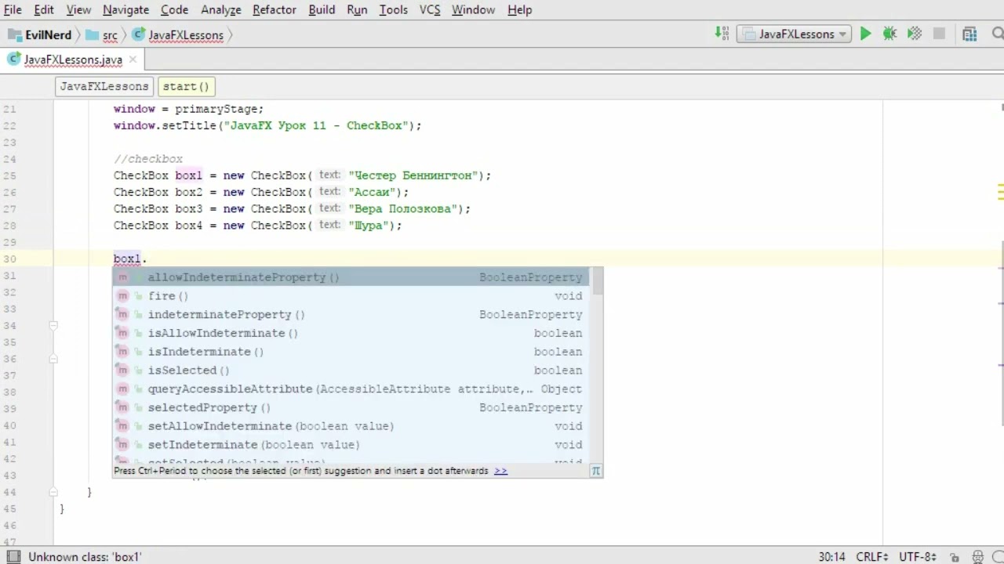This screenshot has height=564, width=1004.
Task: Select indeterminateProperty() suggestion
Action: coord(352,315)
